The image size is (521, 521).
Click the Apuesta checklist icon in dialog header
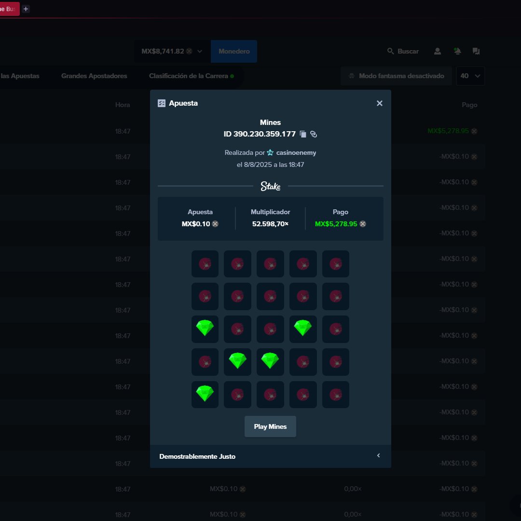coord(162,103)
